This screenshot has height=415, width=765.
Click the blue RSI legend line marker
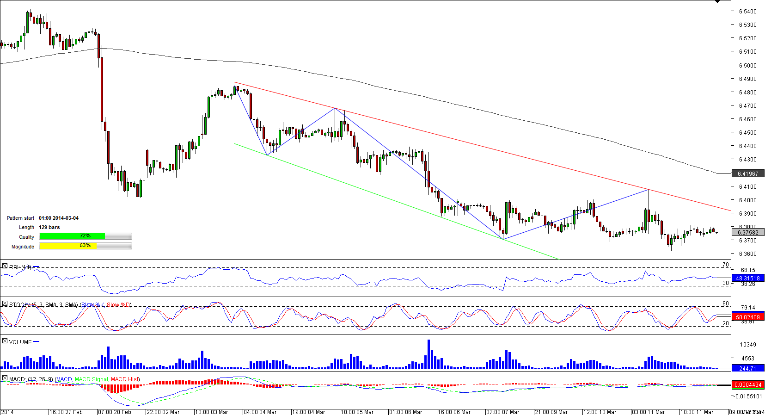[36, 267]
